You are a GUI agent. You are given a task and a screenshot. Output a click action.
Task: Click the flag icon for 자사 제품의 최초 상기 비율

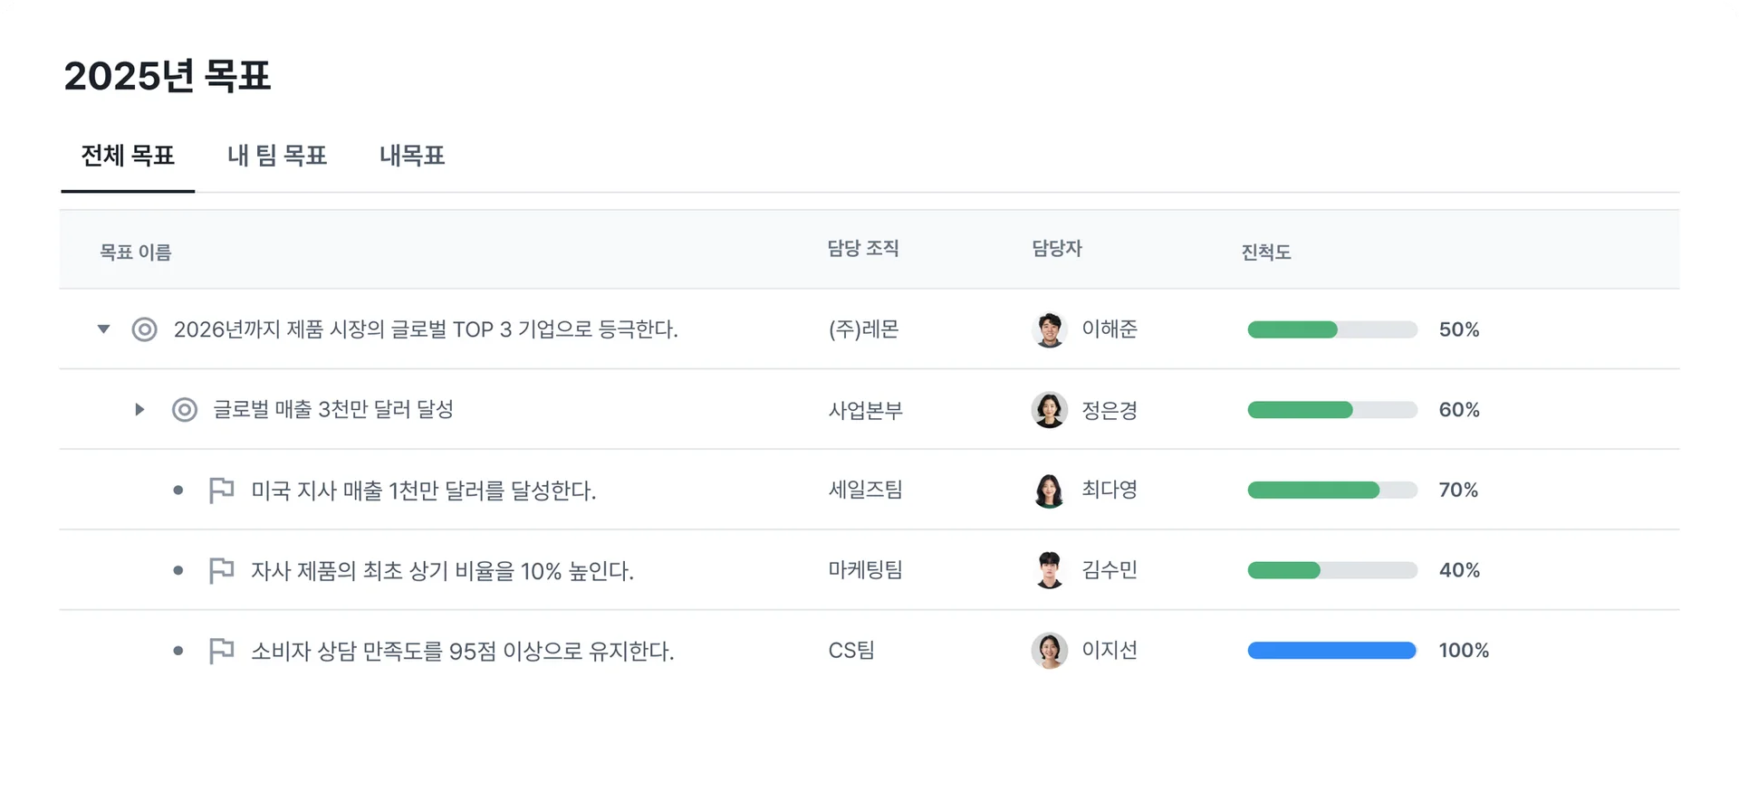click(x=221, y=571)
